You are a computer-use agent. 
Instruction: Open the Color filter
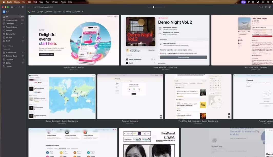click(x=32, y=12)
